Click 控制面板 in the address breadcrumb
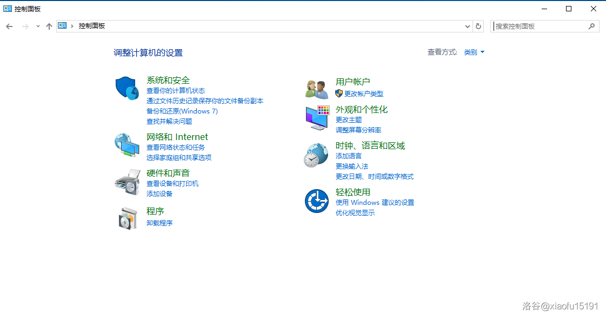 [92, 26]
